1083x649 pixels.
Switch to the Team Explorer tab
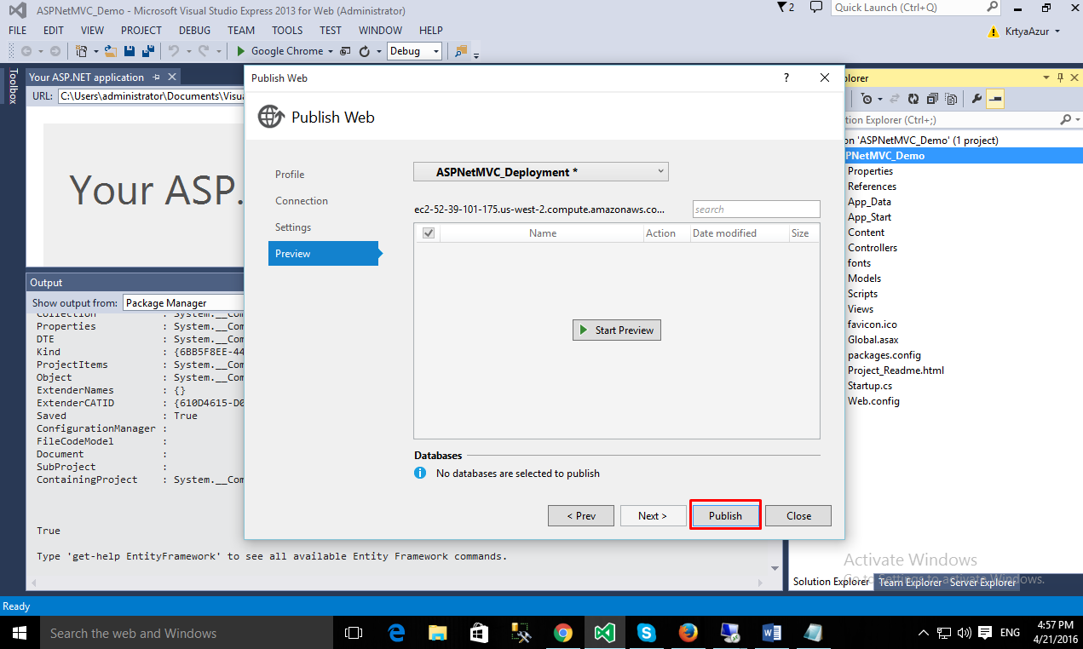point(910,583)
